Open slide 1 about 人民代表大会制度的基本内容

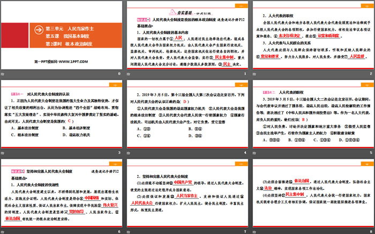pyautogui.click(x=187, y=35)
